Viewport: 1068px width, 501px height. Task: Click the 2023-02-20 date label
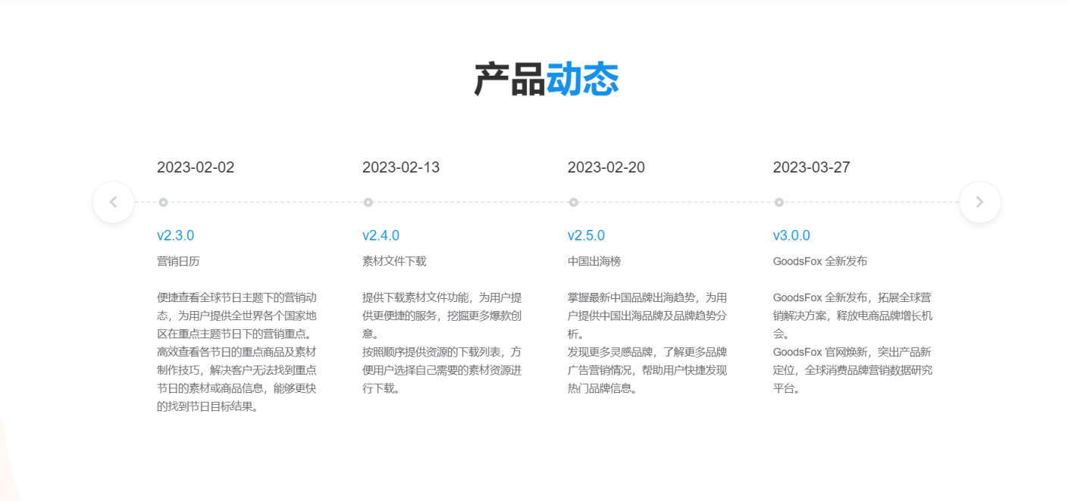point(606,167)
